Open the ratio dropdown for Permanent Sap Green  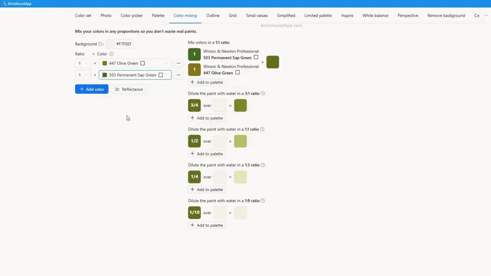(82, 75)
